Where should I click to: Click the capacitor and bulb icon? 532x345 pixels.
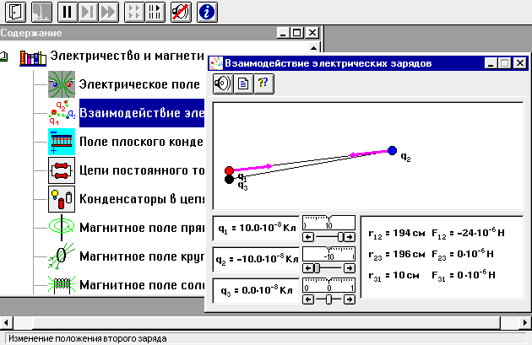[x=62, y=199]
